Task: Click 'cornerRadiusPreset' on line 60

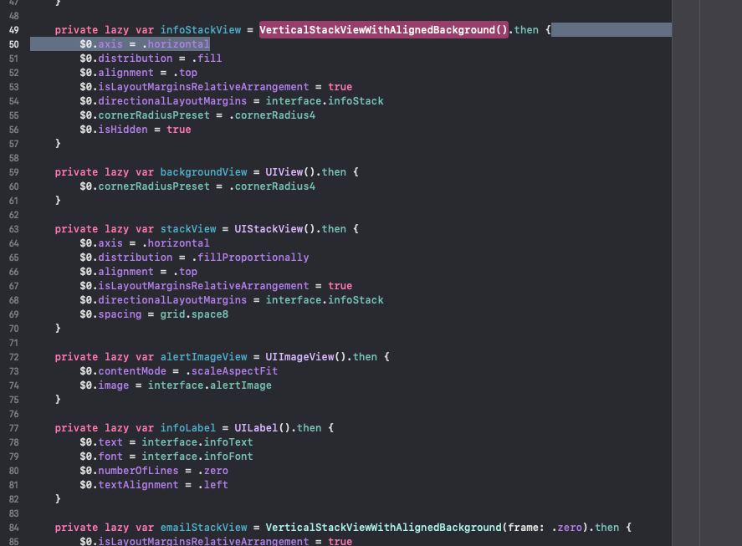Action: [x=154, y=186]
